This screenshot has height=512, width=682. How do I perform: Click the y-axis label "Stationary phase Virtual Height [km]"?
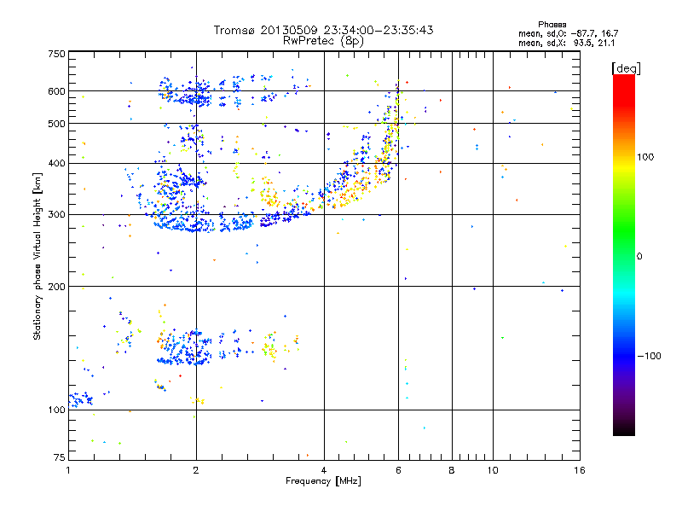[x=37, y=257]
